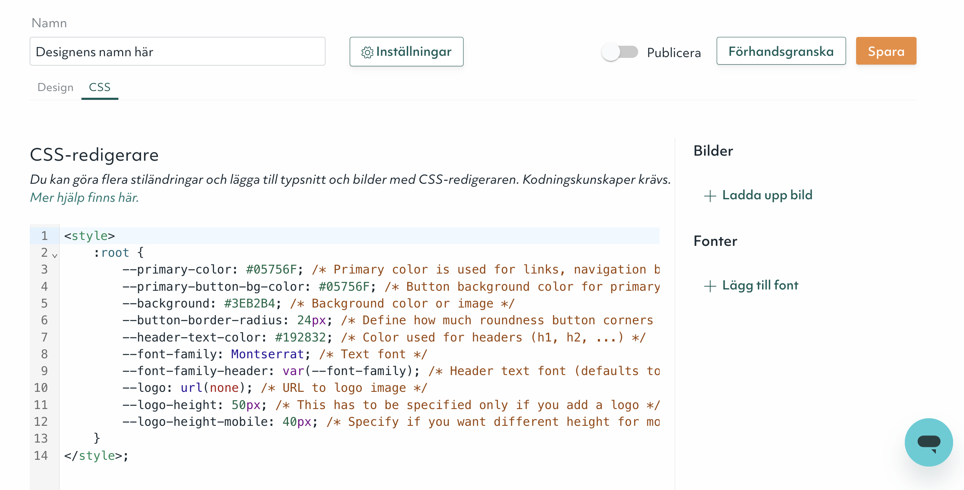
Task: Open the Mer hjälp finns här link
Action: [x=84, y=198]
